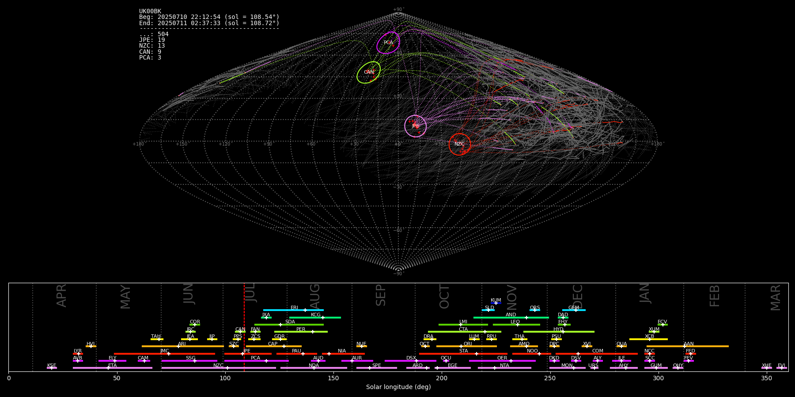Click the ETA pink shower bar
Screen dimensions: 795x397
[113, 368]
